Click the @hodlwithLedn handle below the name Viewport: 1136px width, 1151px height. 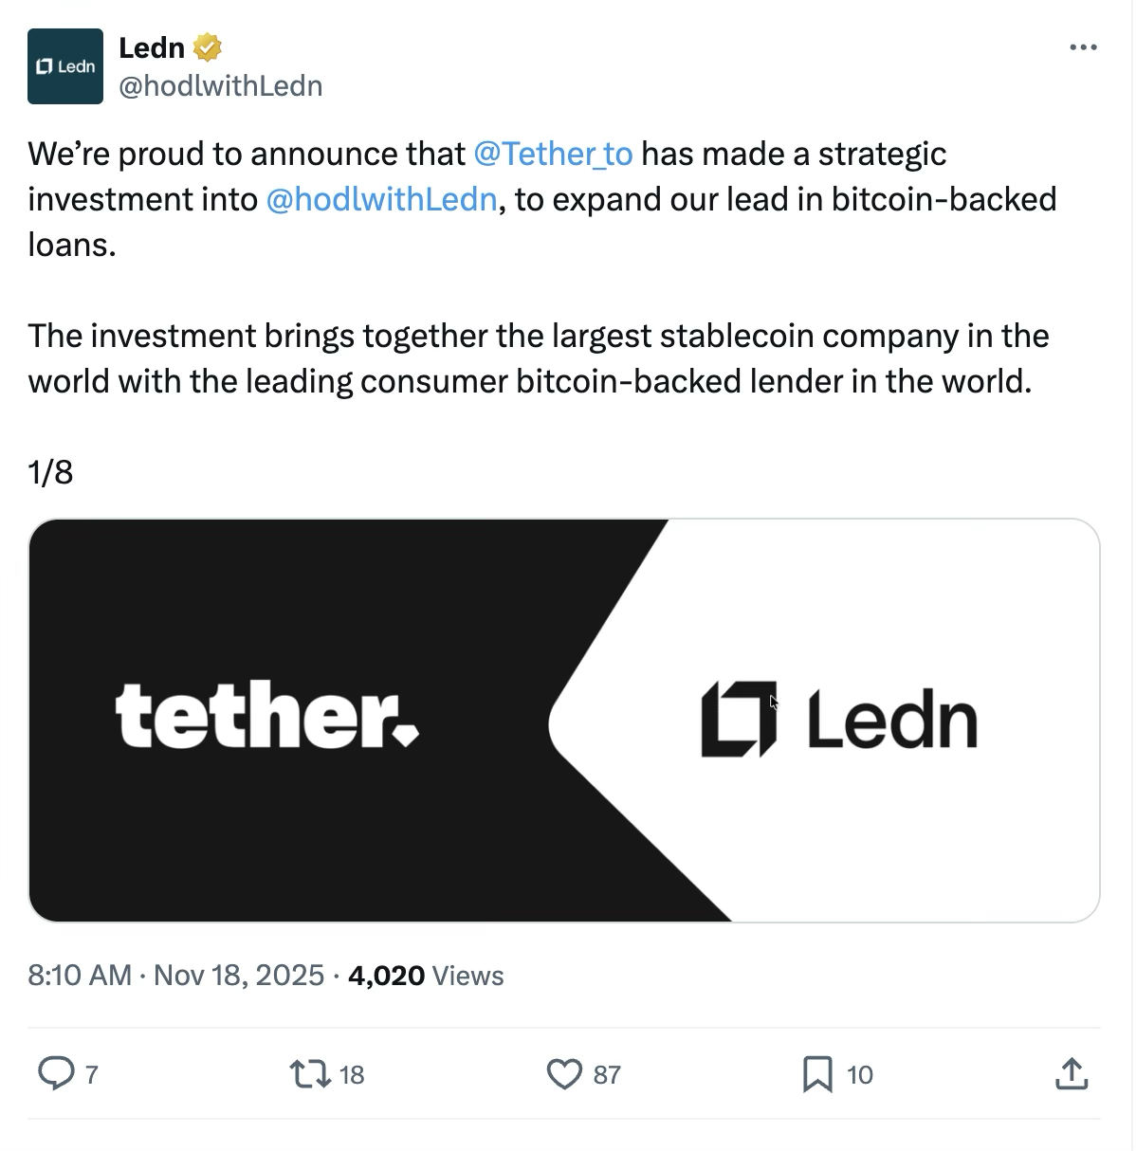[x=221, y=86]
